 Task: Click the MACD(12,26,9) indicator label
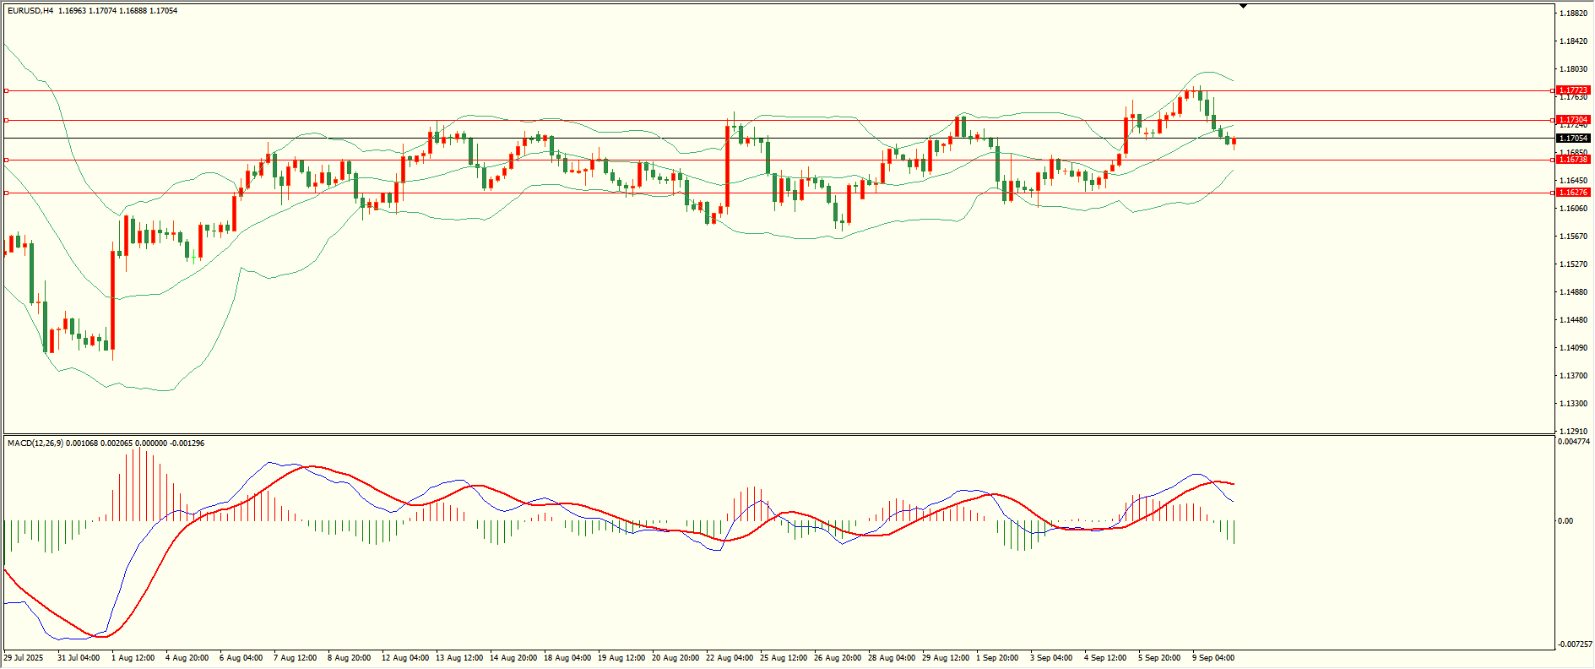[35, 443]
